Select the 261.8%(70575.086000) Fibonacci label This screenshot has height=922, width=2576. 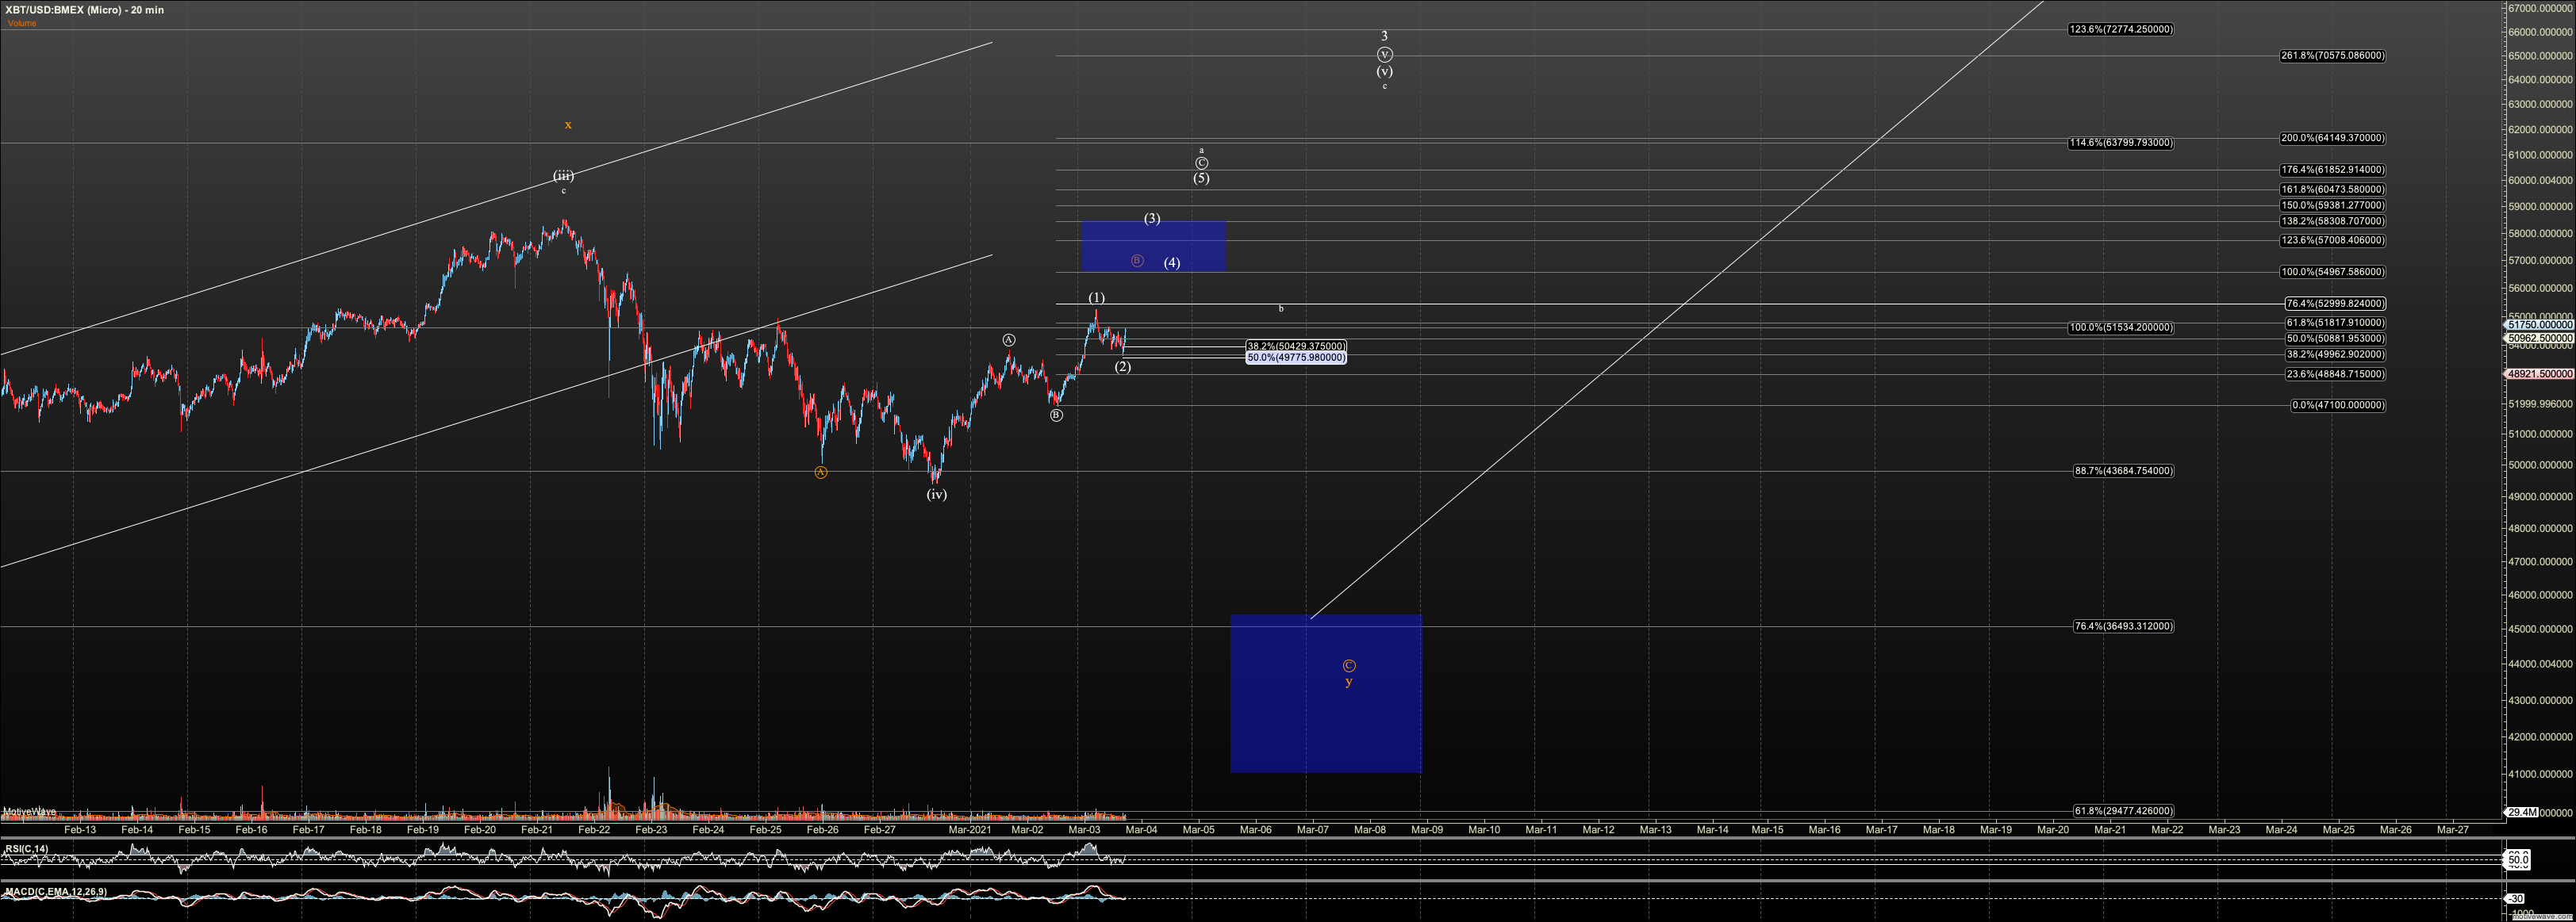2332,56
